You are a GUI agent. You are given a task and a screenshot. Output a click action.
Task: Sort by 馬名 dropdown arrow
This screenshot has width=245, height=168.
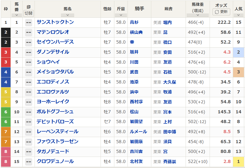68,15
